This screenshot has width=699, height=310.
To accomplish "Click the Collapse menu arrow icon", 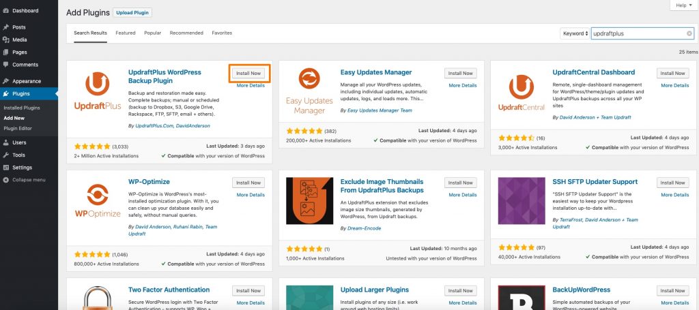I will (5, 180).
